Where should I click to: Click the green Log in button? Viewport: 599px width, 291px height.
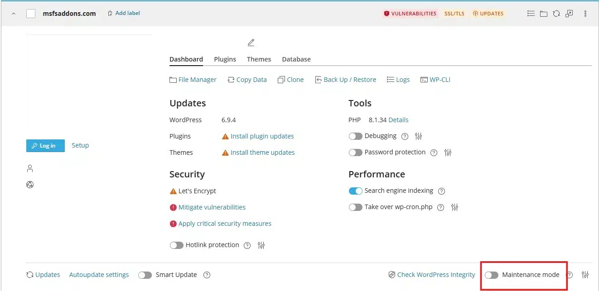(x=45, y=145)
